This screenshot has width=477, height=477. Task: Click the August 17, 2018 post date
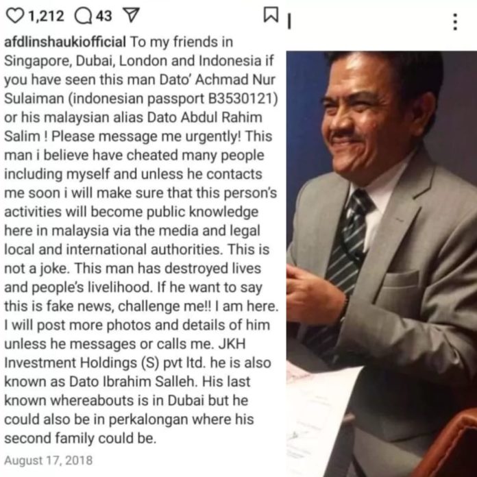(49, 461)
